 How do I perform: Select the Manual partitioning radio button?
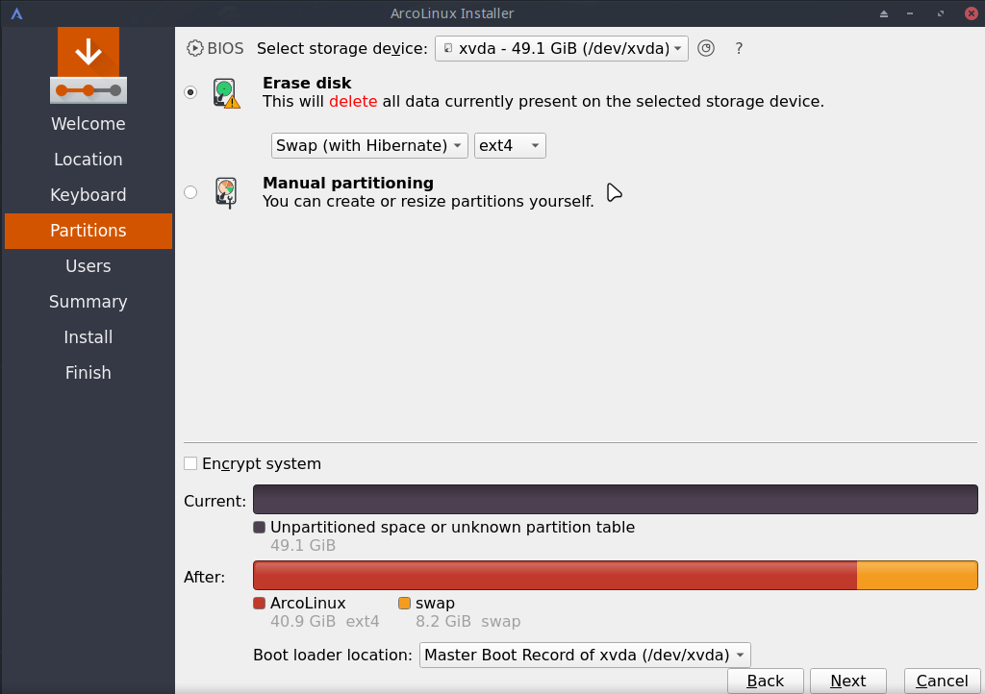coord(190,192)
